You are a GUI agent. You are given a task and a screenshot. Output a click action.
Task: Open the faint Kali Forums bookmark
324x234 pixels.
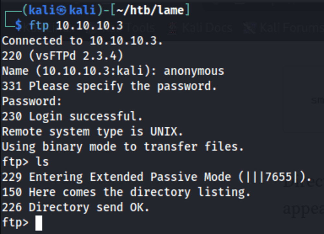(291, 28)
